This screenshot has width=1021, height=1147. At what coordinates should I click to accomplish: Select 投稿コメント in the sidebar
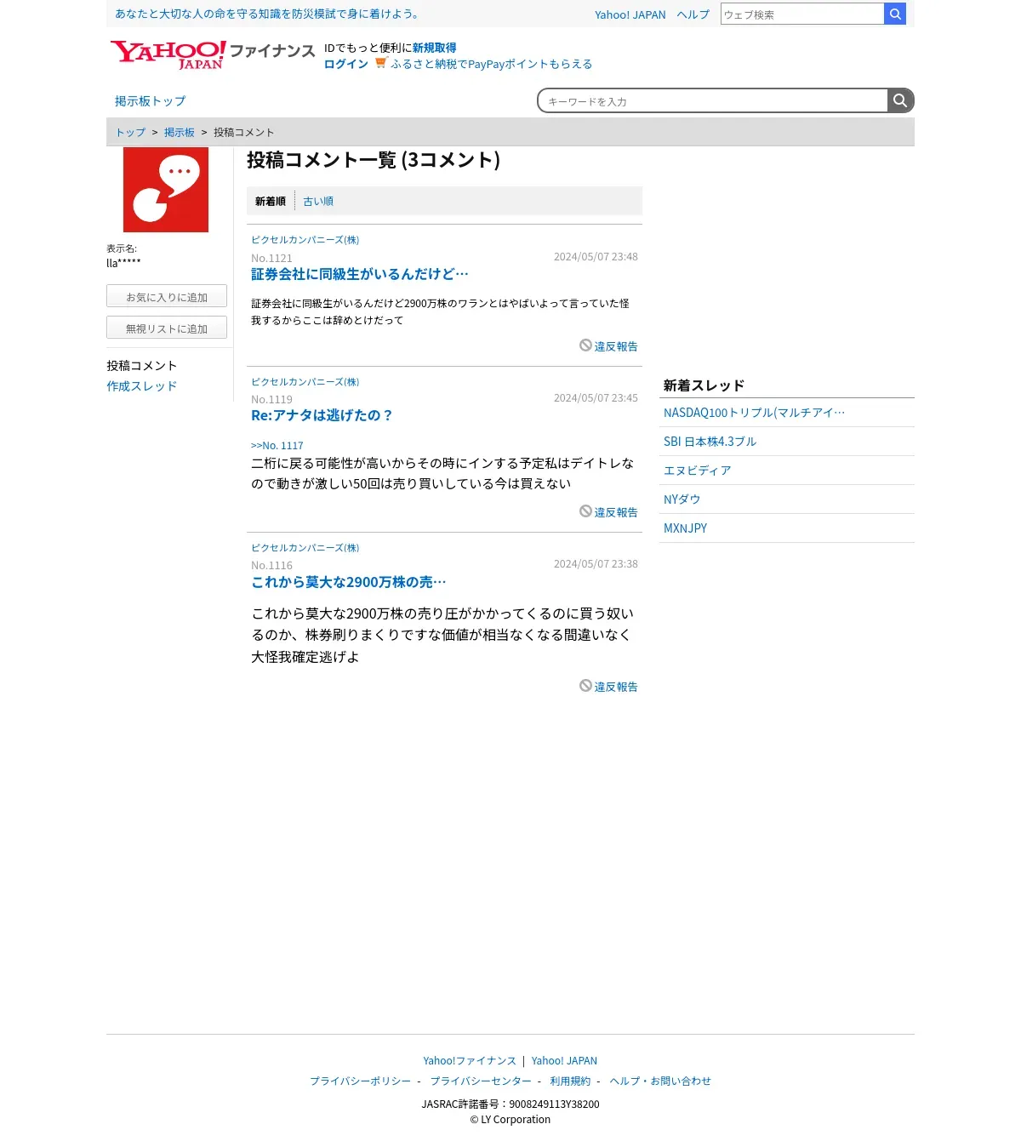pyautogui.click(x=141, y=366)
